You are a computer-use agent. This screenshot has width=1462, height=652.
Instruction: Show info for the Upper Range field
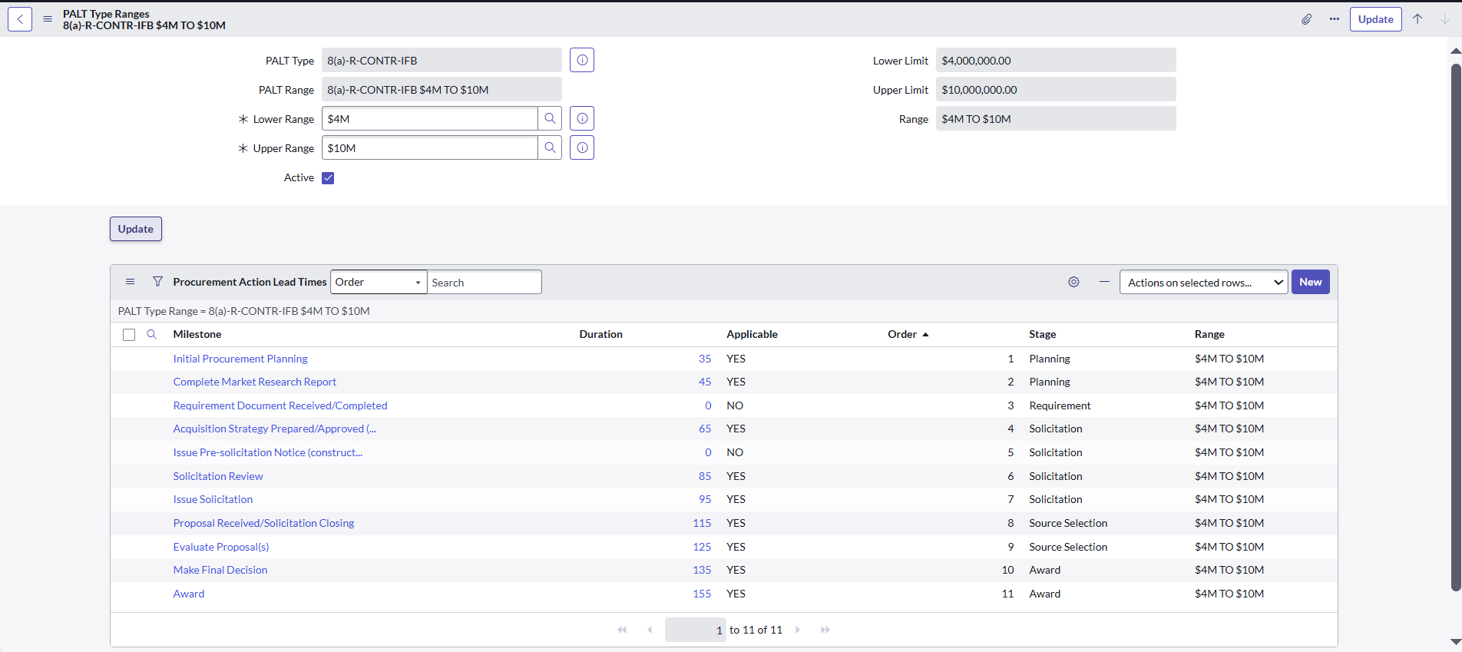point(582,148)
